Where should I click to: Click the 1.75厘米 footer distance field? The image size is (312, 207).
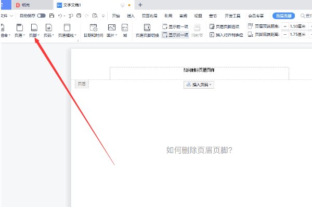pyautogui.click(x=298, y=34)
